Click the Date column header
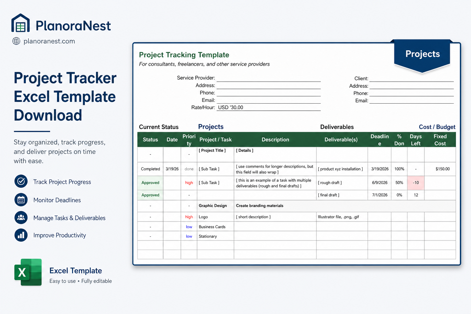This screenshot has height=314, width=471. (172, 140)
